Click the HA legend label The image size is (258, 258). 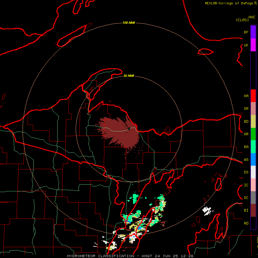246,96
